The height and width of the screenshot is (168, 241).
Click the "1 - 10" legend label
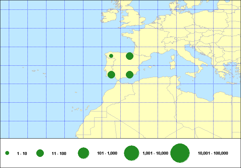[x=22, y=153]
